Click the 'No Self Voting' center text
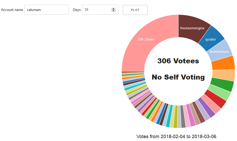The height and width of the screenshot is (141, 237). pyautogui.click(x=178, y=77)
